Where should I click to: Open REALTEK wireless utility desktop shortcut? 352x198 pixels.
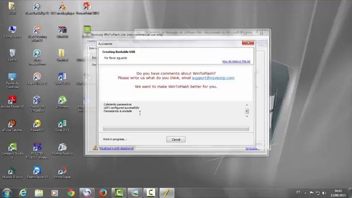click(x=37, y=150)
